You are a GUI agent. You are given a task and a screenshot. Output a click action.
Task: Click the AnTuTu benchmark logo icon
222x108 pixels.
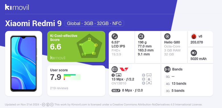194,36
